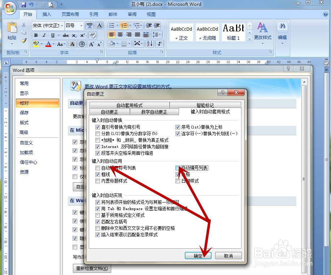This screenshot has width=331, height=275.
Task: Click the Enclose Characters icon
Action: pyautogui.click(x=82, y=44)
